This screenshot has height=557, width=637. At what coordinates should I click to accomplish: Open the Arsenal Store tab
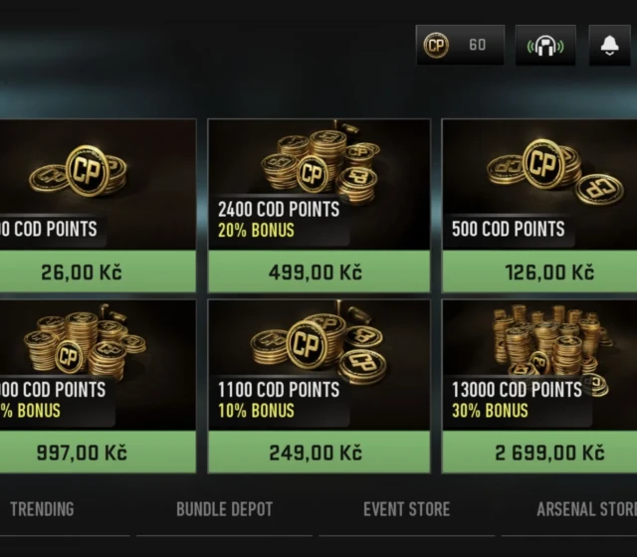[x=585, y=509]
